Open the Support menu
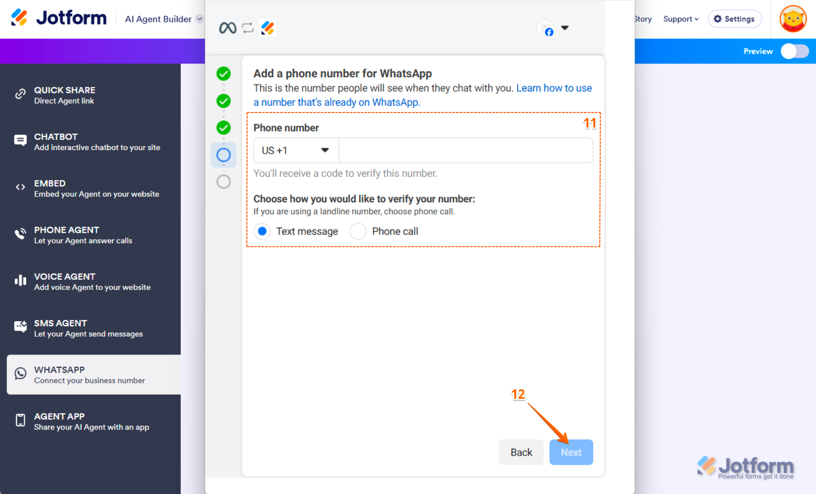The height and width of the screenshot is (494, 816). click(681, 19)
